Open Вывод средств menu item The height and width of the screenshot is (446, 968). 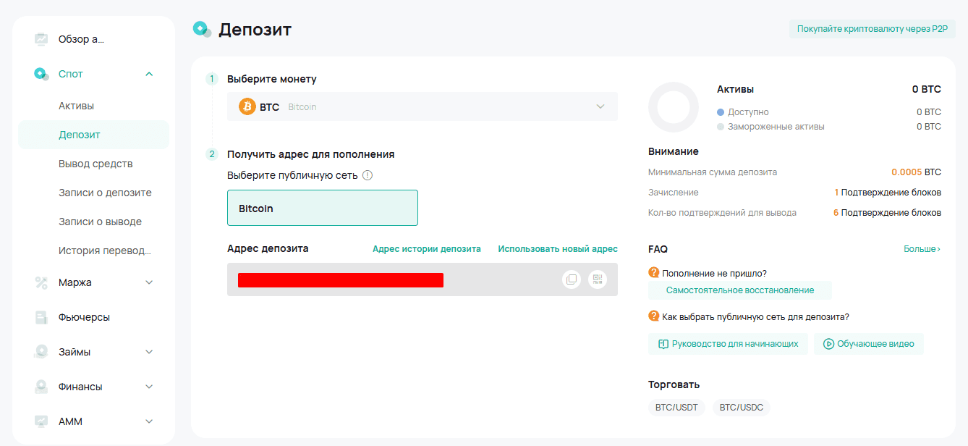click(x=95, y=164)
